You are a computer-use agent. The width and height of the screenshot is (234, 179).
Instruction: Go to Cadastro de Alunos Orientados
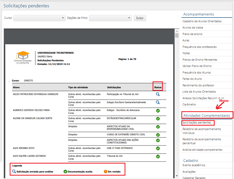[202, 21]
